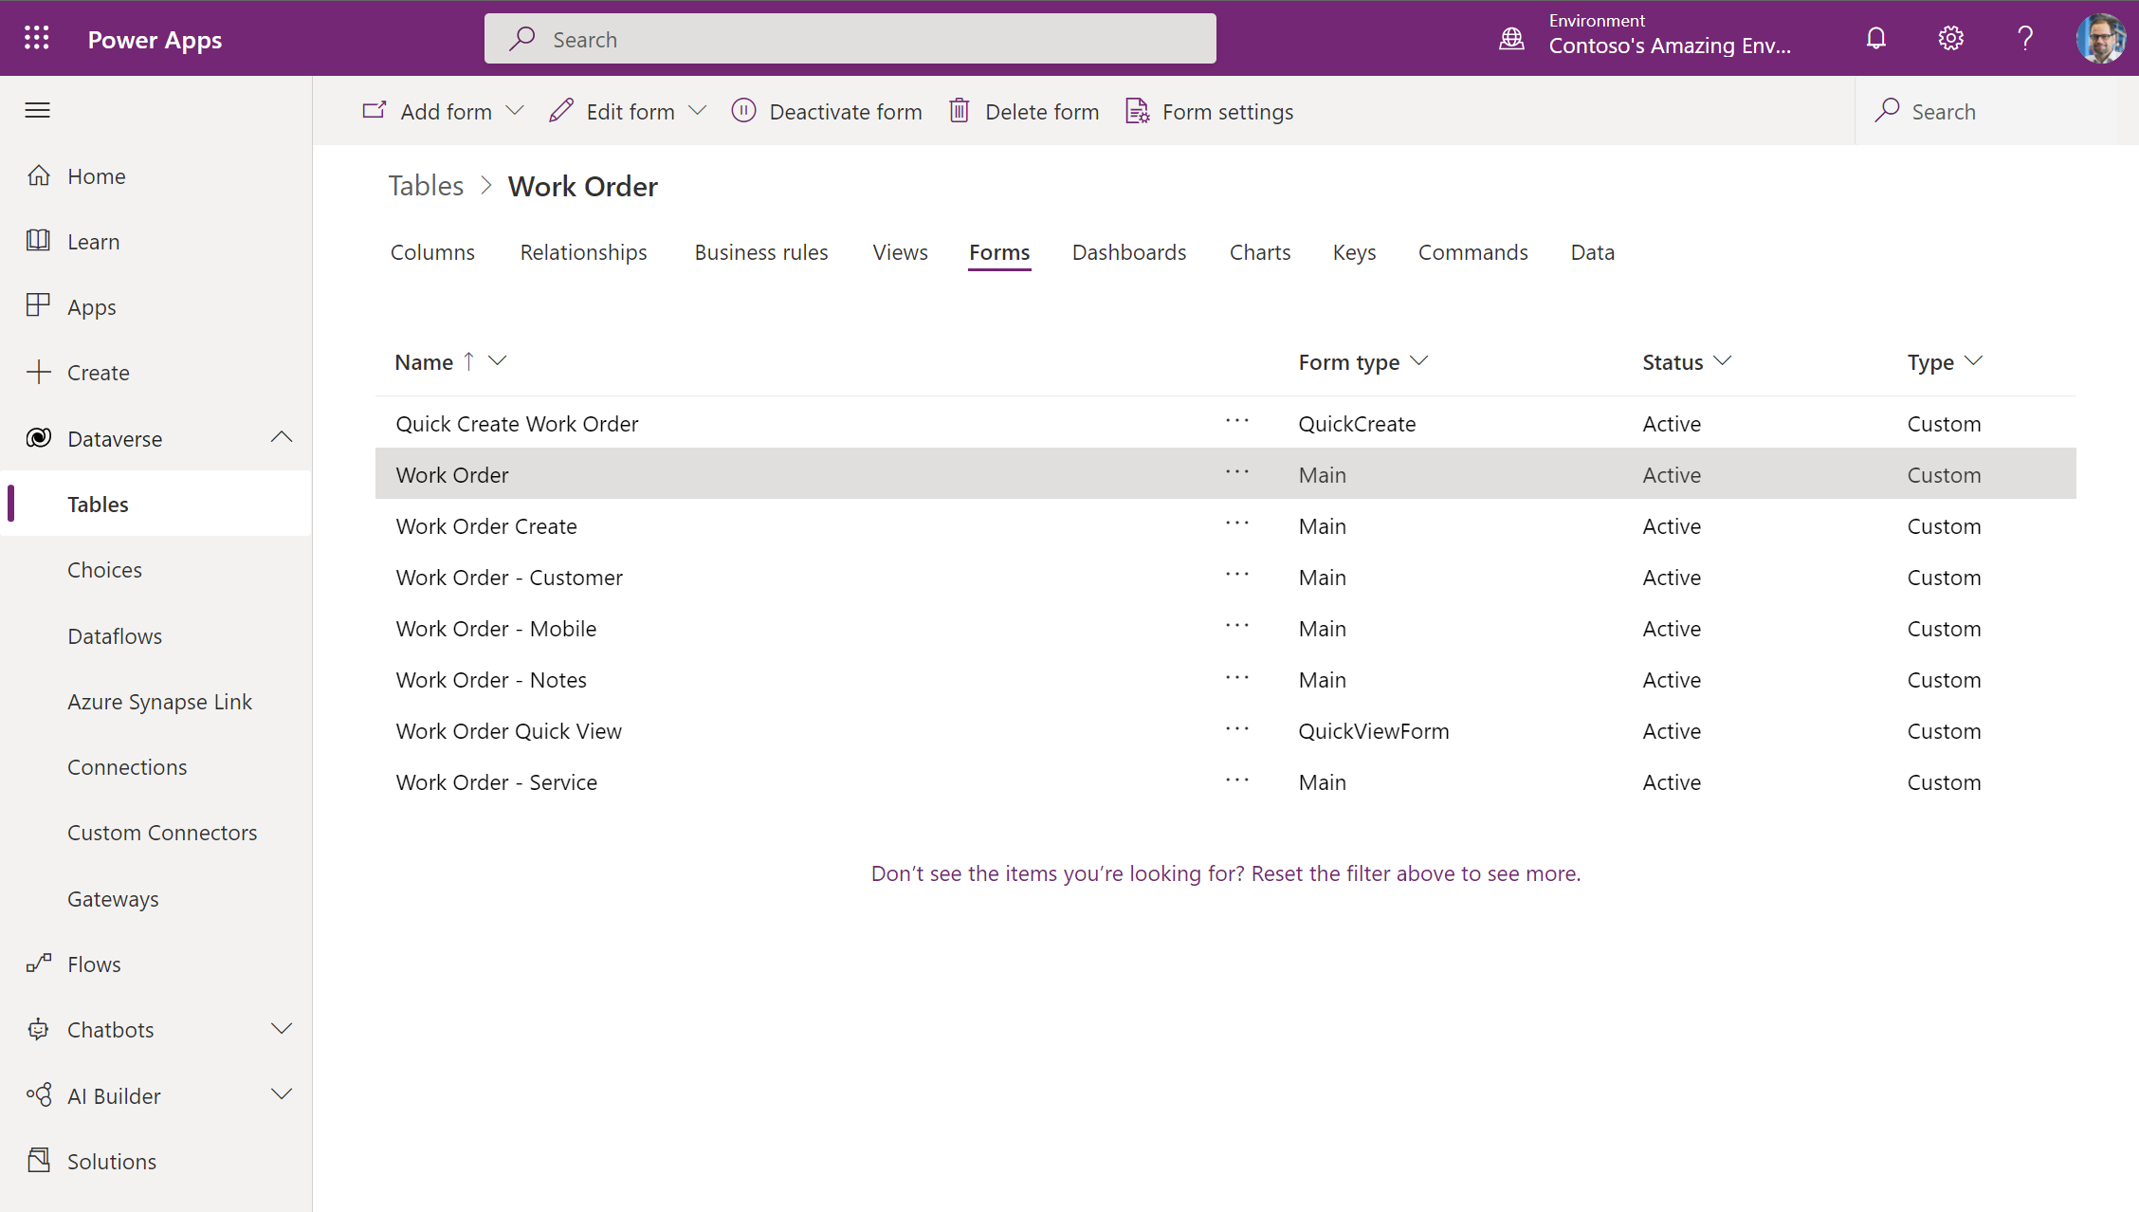
Task: Switch to the Commands tab
Action: pyautogui.click(x=1473, y=252)
